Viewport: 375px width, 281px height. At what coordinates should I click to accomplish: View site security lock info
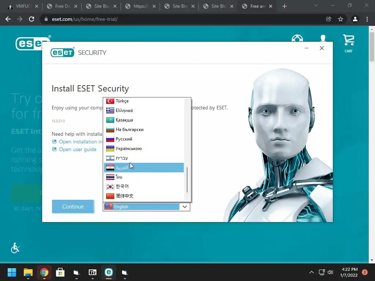pyautogui.click(x=46, y=19)
